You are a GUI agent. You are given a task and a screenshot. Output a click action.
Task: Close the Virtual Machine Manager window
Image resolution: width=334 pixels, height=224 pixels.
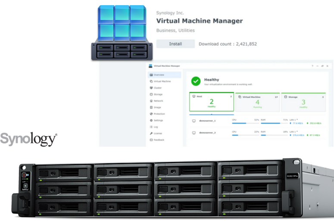[x=328, y=66]
